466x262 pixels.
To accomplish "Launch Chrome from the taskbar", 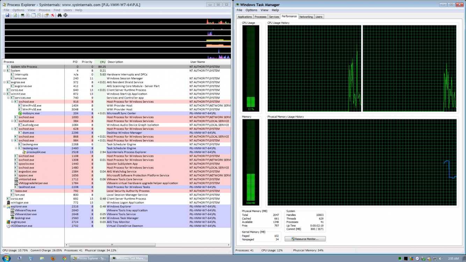I will coord(64,259).
